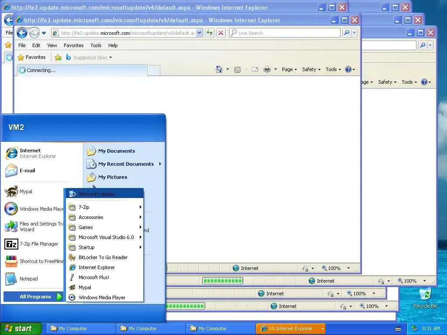
Task: Open the File menu
Action: click(x=22, y=45)
